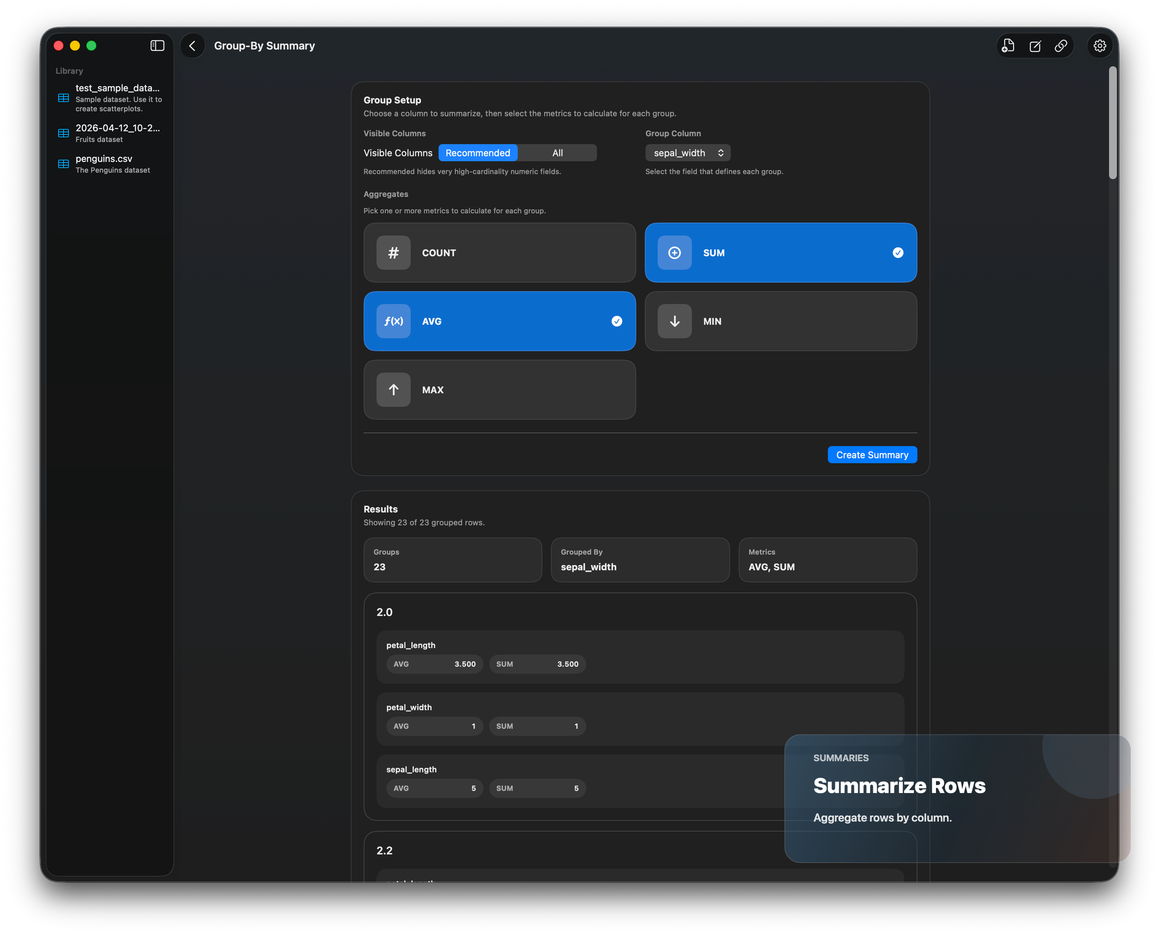Click the back chevron button
This screenshot has height=935, width=1159.
pos(192,46)
